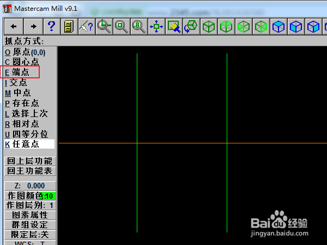Start dynamic rotate view cube icon
327x245 pixels.
(191, 27)
